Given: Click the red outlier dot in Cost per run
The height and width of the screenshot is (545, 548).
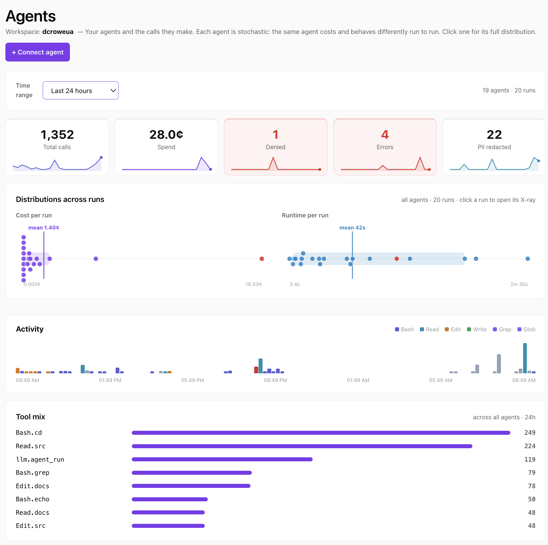Looking at the screenshot, I should tap(262, 259).
